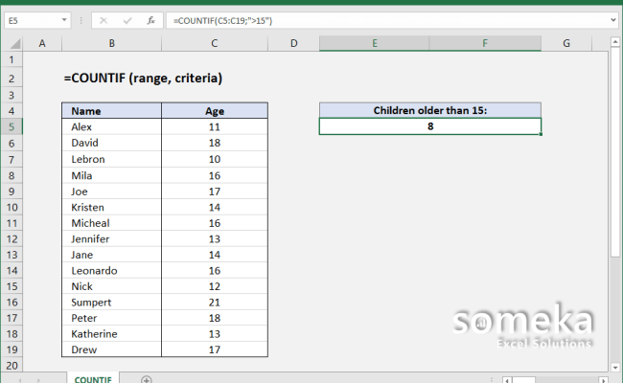Select Lebron's age cell showing 10
Viewport: 623px width, 383px height.
pyautogui.click(x=215, y=159)
